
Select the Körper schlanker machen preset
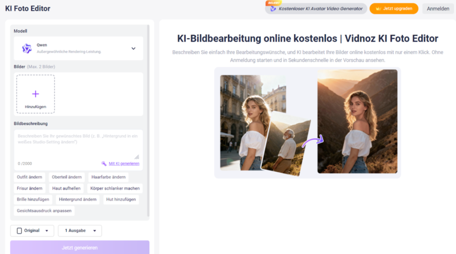115,188
